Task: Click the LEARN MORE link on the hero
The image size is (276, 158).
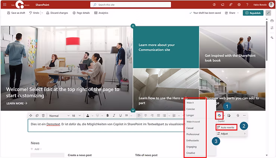Action: pyautogui.click(x=17, y=103)
